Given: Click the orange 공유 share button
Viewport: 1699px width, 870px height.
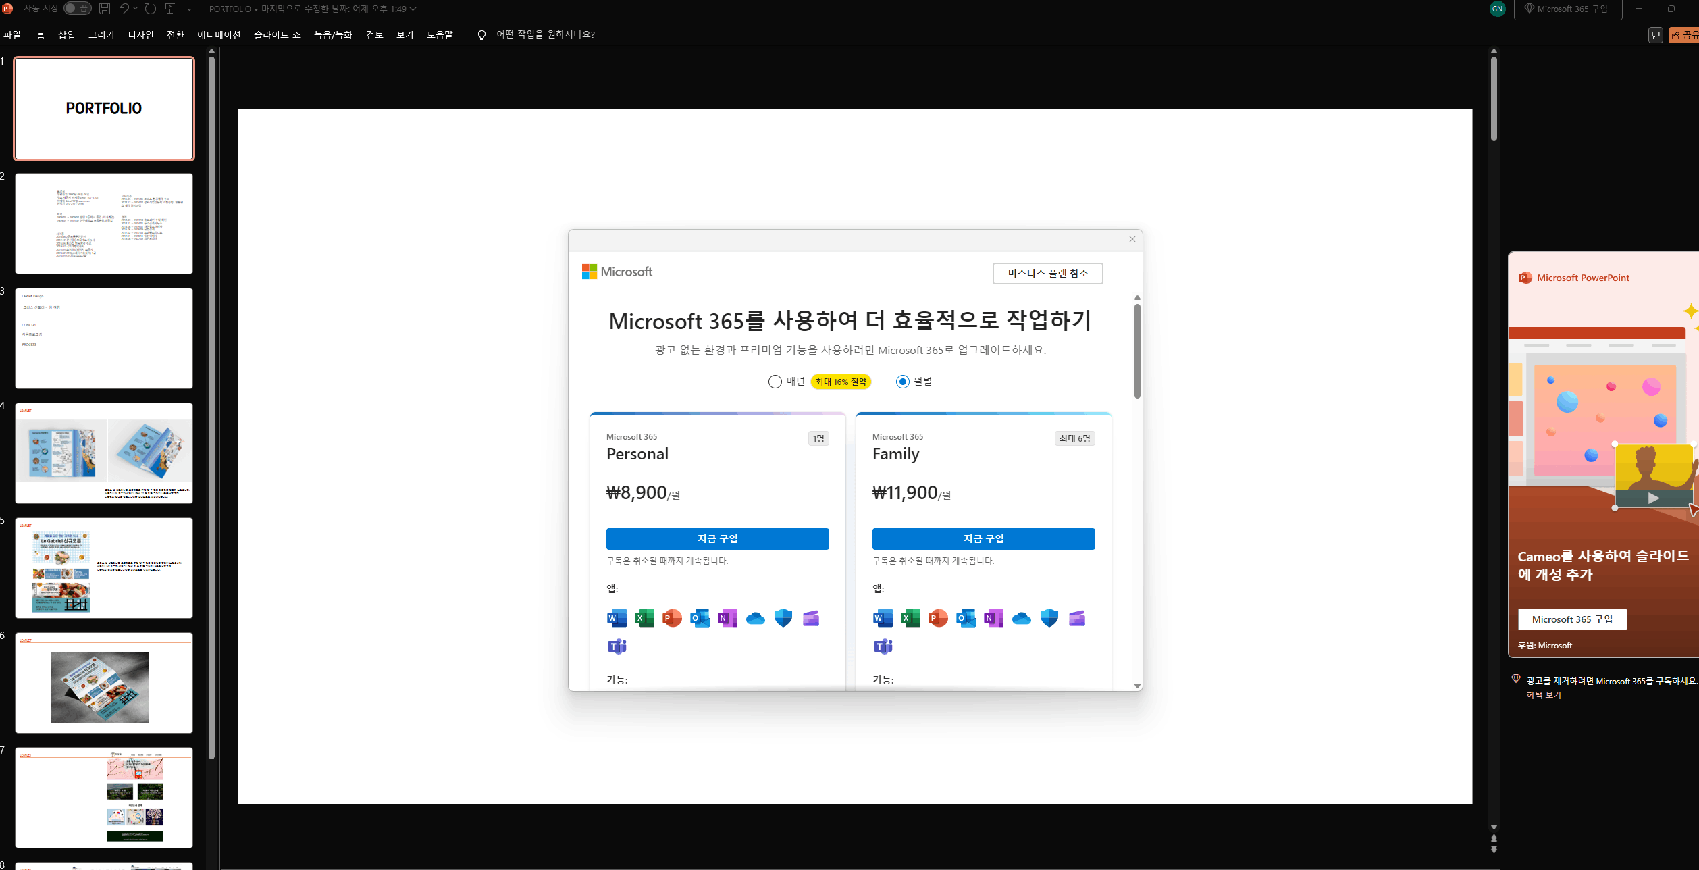Looking at the screenshot, I should click(1684, 35).
